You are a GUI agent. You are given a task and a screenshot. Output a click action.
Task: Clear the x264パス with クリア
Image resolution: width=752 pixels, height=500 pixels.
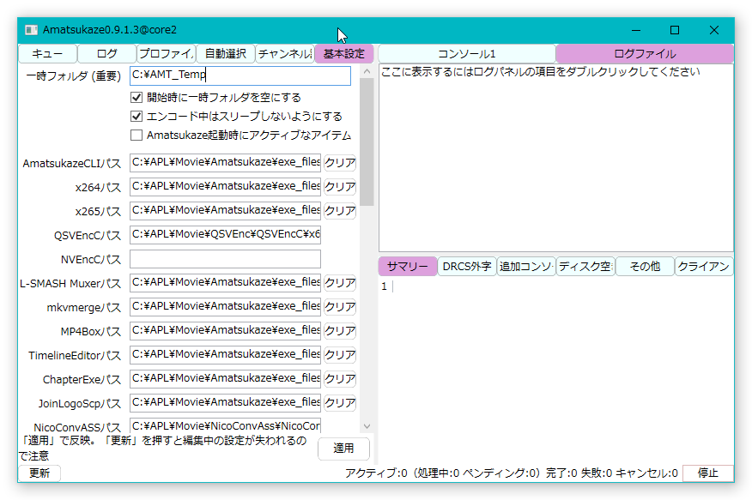[340, 186]
